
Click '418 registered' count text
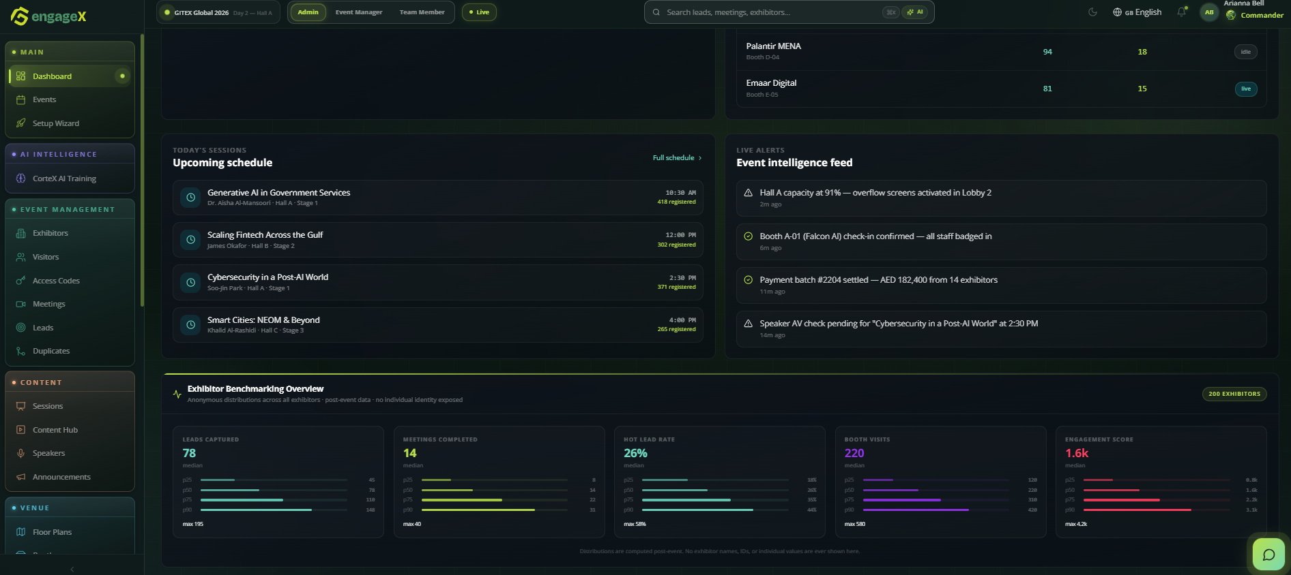point(677,202)
